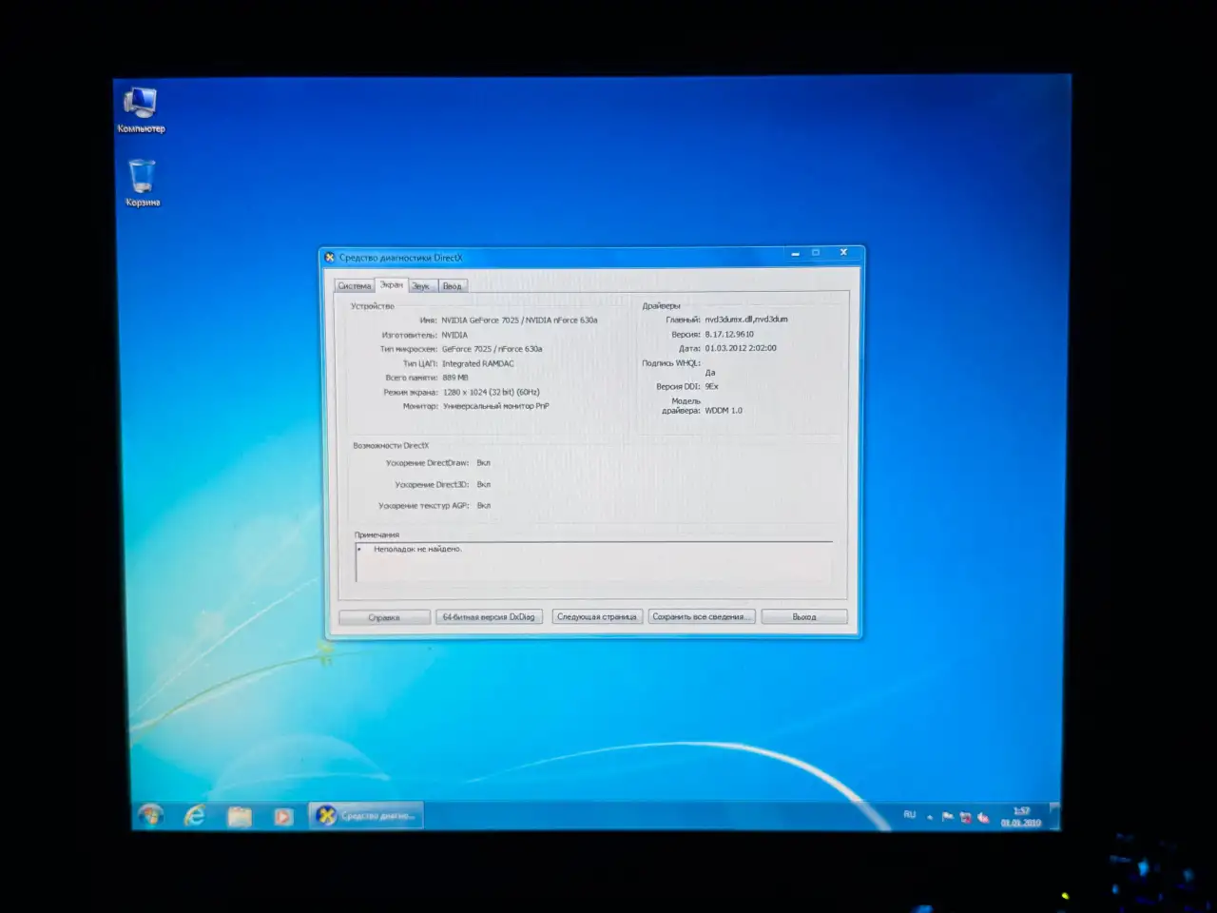Switch to the Звук tab

point(421,286)
